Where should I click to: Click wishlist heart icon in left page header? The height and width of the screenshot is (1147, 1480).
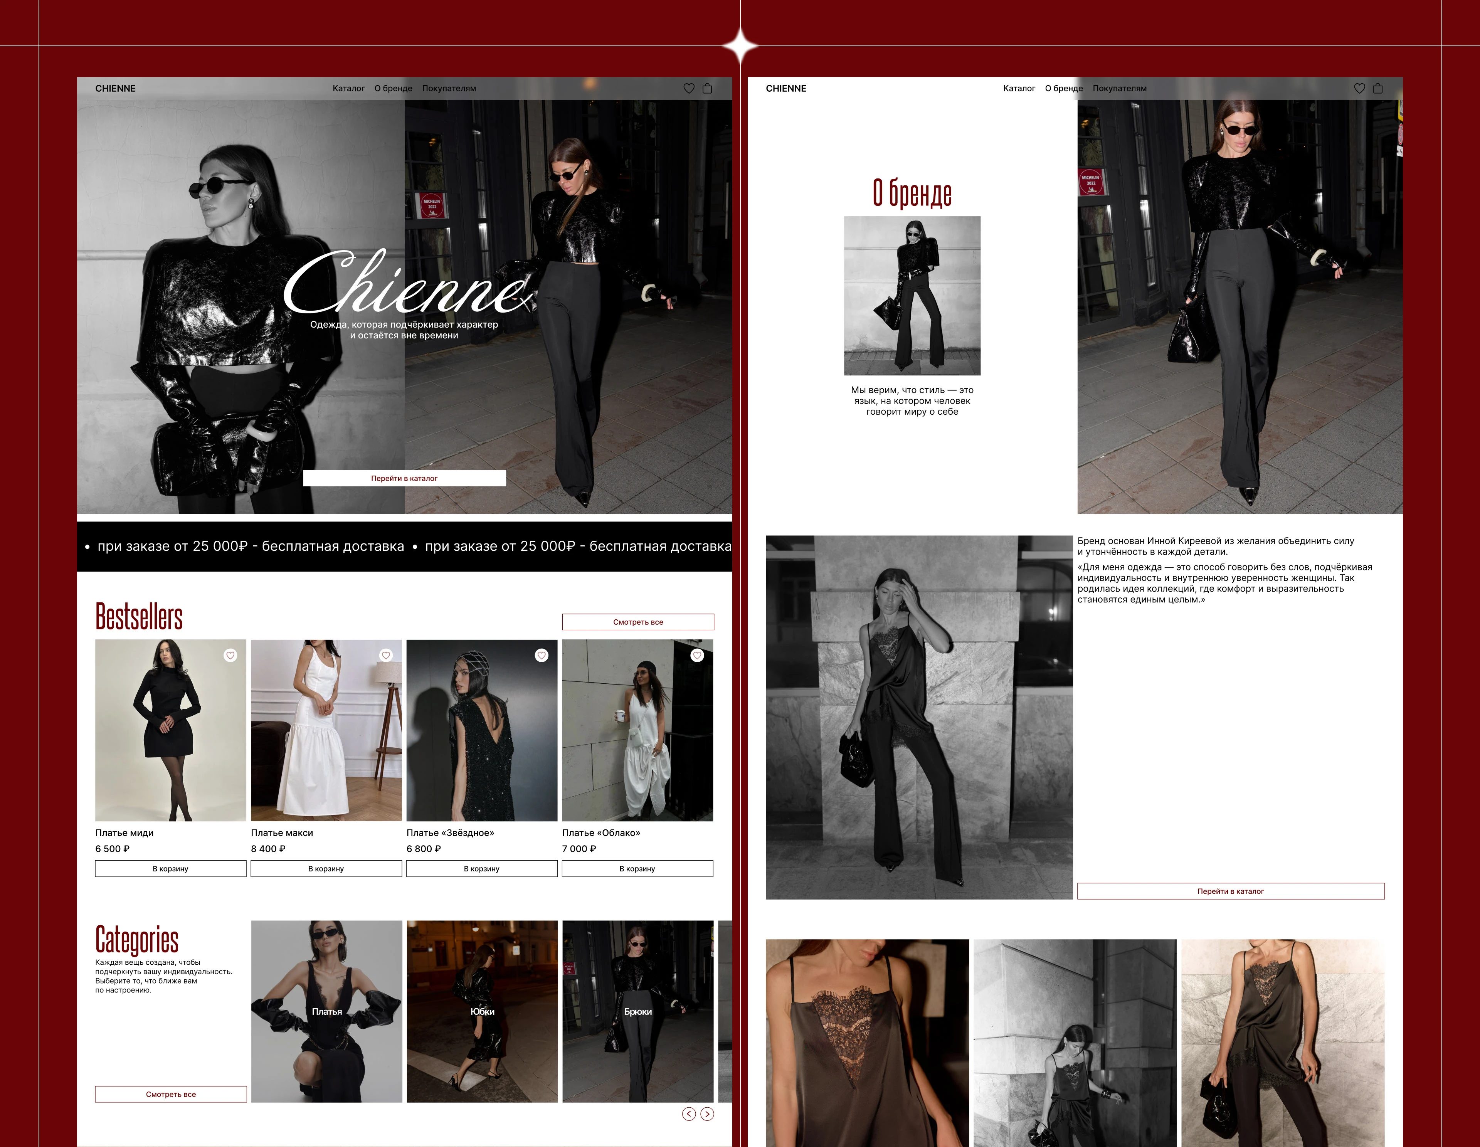688,89
